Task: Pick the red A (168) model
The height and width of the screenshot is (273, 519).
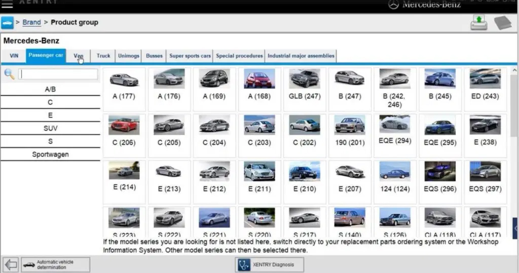Action: pyautogui.click(x=259, y=89)
